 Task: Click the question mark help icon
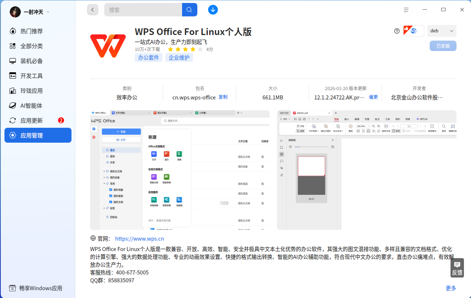point(397,31)
